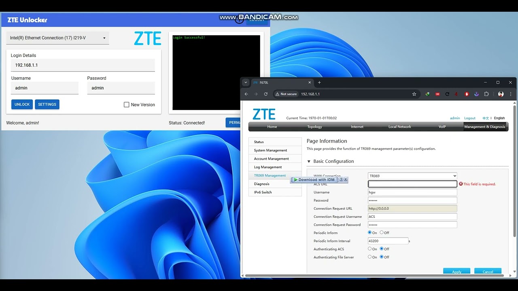Minimize the Chrome window
518x291 pixels.
486,82
